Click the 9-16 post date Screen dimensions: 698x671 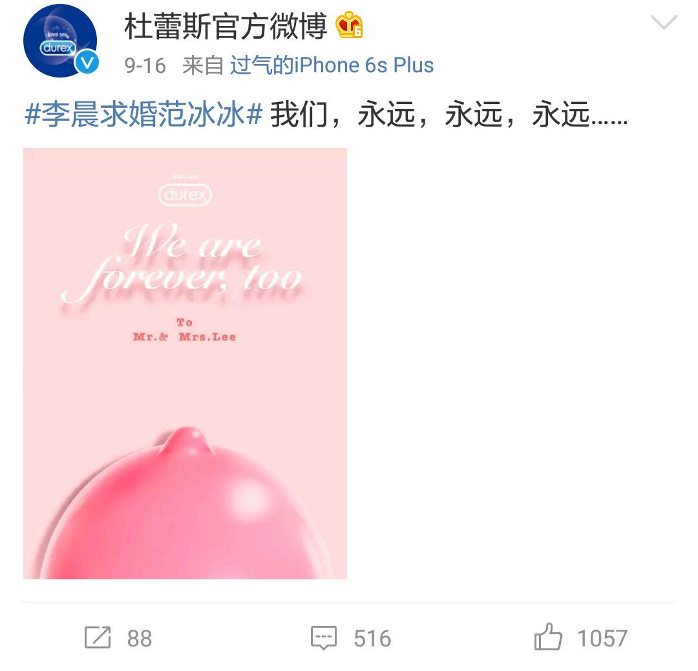145,66
